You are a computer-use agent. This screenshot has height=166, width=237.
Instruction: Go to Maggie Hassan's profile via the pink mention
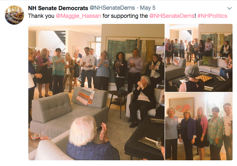(78, 16)
